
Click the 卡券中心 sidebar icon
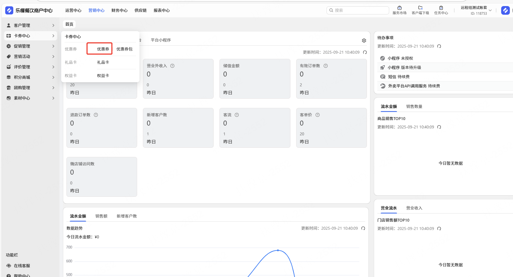[9, 36]
